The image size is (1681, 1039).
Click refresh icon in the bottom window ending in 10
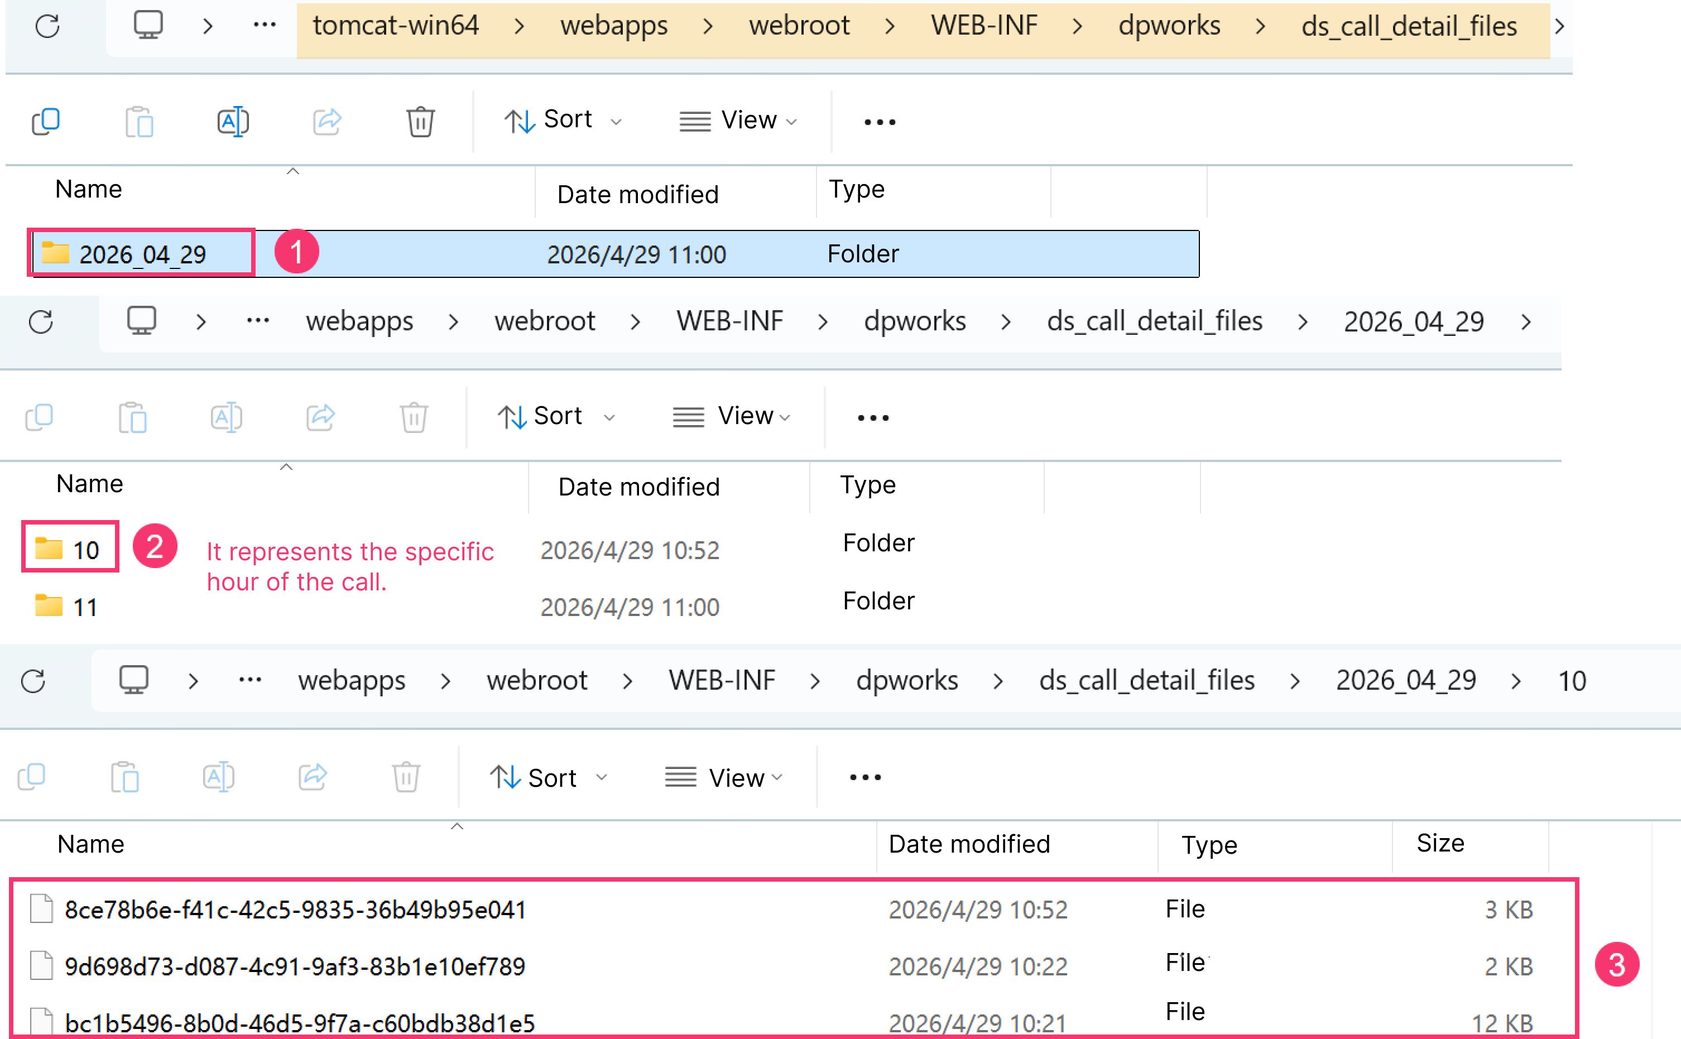point(33,681)
